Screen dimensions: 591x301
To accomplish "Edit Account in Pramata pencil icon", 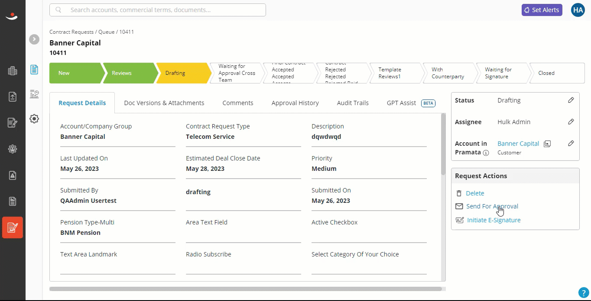I will [x=571, y=144].
